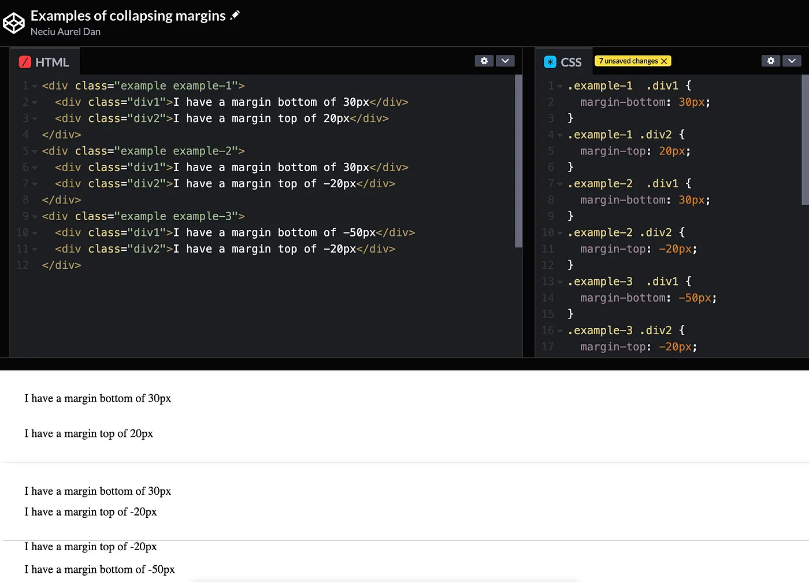Collapse the code fold at line 1 in HTML editor
Viewport: 809px width, 582px height.
pos(34,86)
